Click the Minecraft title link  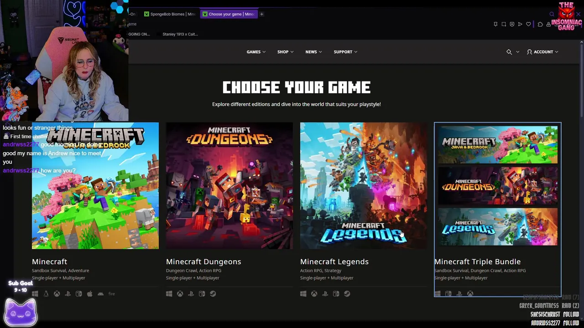[49, 261]
